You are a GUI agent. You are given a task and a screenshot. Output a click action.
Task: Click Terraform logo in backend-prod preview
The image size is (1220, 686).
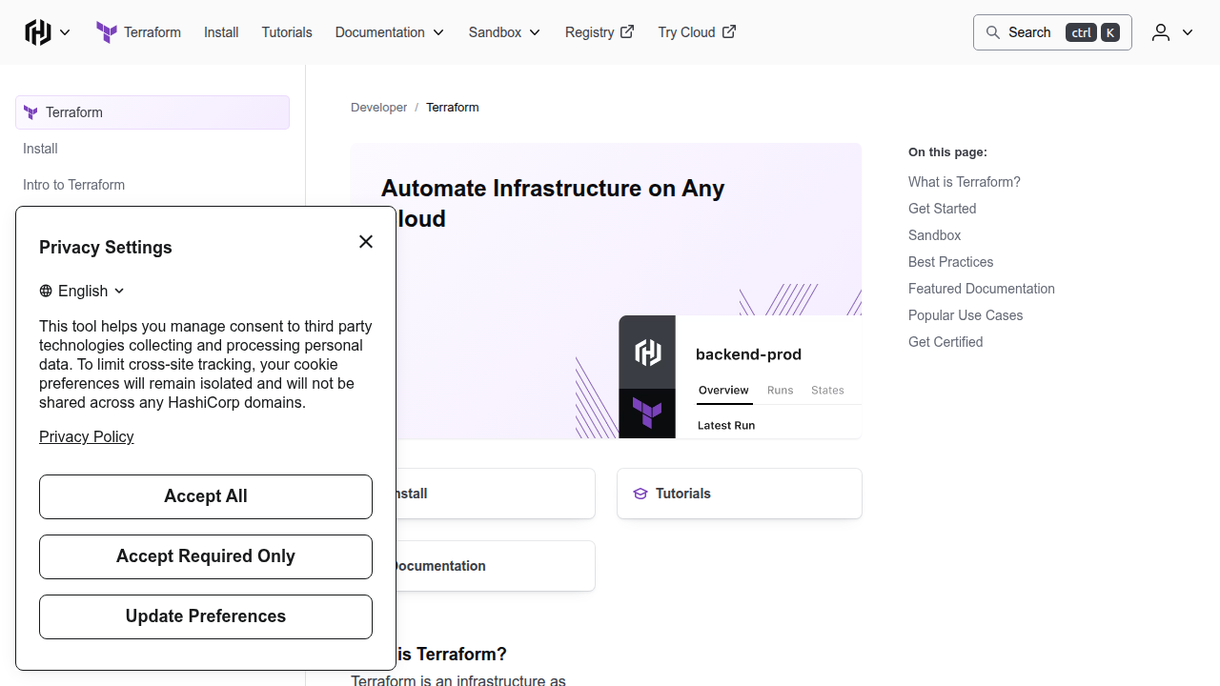point(647,414)
